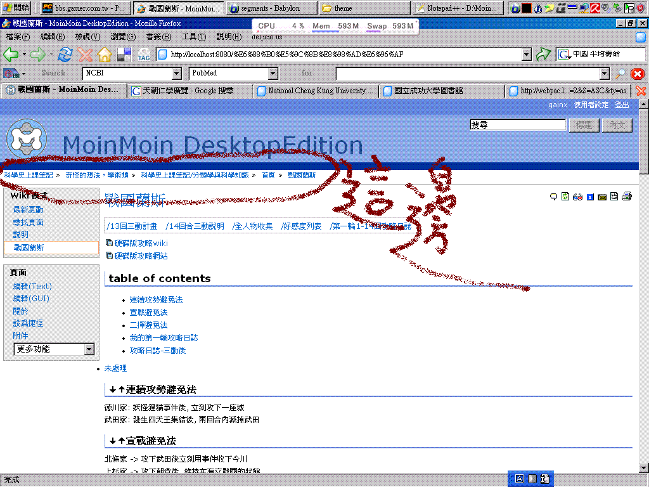Switch to the 國立成功大學圖書館 tab
The width and height of the screenshot is (649, 487).
[x=442, y=91]
